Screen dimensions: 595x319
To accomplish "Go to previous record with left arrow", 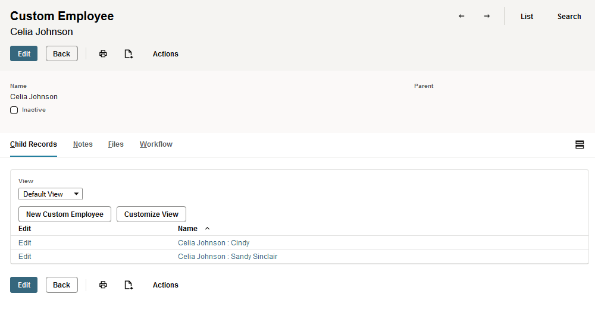I will tap(462, 16).
